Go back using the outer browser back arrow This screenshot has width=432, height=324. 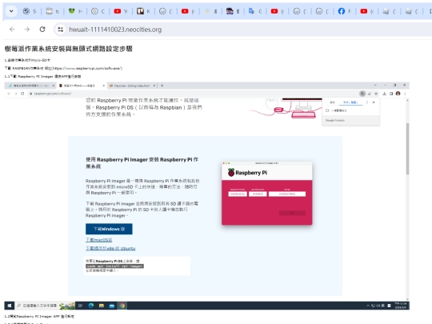[x=12, y=30]
